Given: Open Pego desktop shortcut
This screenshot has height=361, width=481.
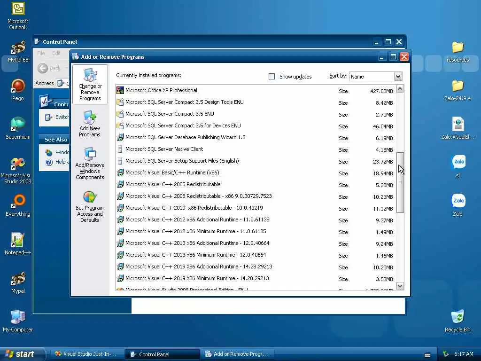Looking at the screenshot, I should coord(18,90).
